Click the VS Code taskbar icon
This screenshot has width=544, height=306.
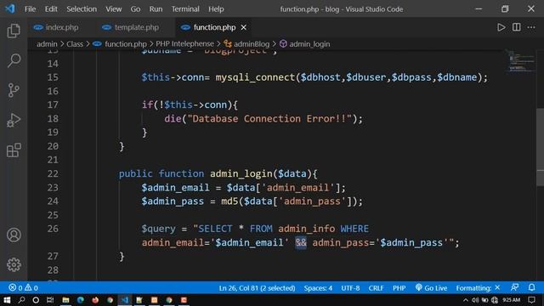coord(125,300)
